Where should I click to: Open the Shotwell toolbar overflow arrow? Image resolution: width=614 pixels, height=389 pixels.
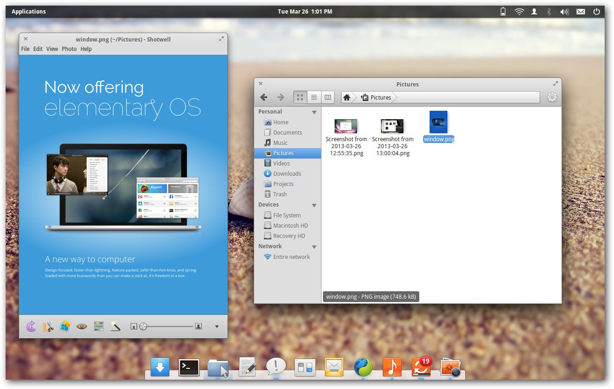point(217,326)
